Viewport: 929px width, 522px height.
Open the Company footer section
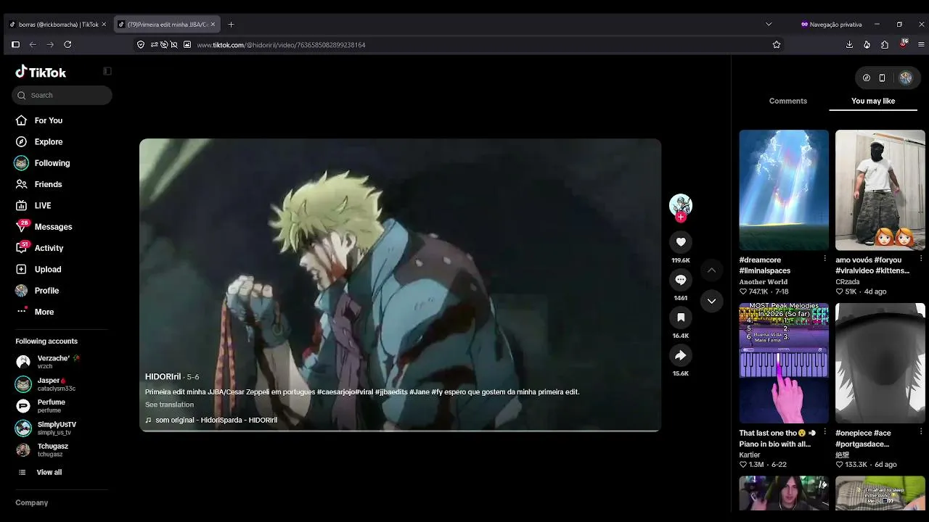point(32,502)
